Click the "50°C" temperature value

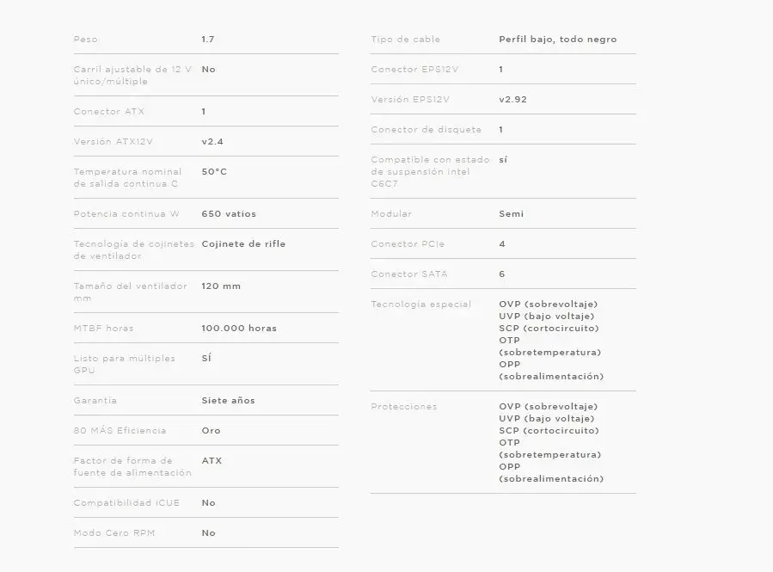214,172
